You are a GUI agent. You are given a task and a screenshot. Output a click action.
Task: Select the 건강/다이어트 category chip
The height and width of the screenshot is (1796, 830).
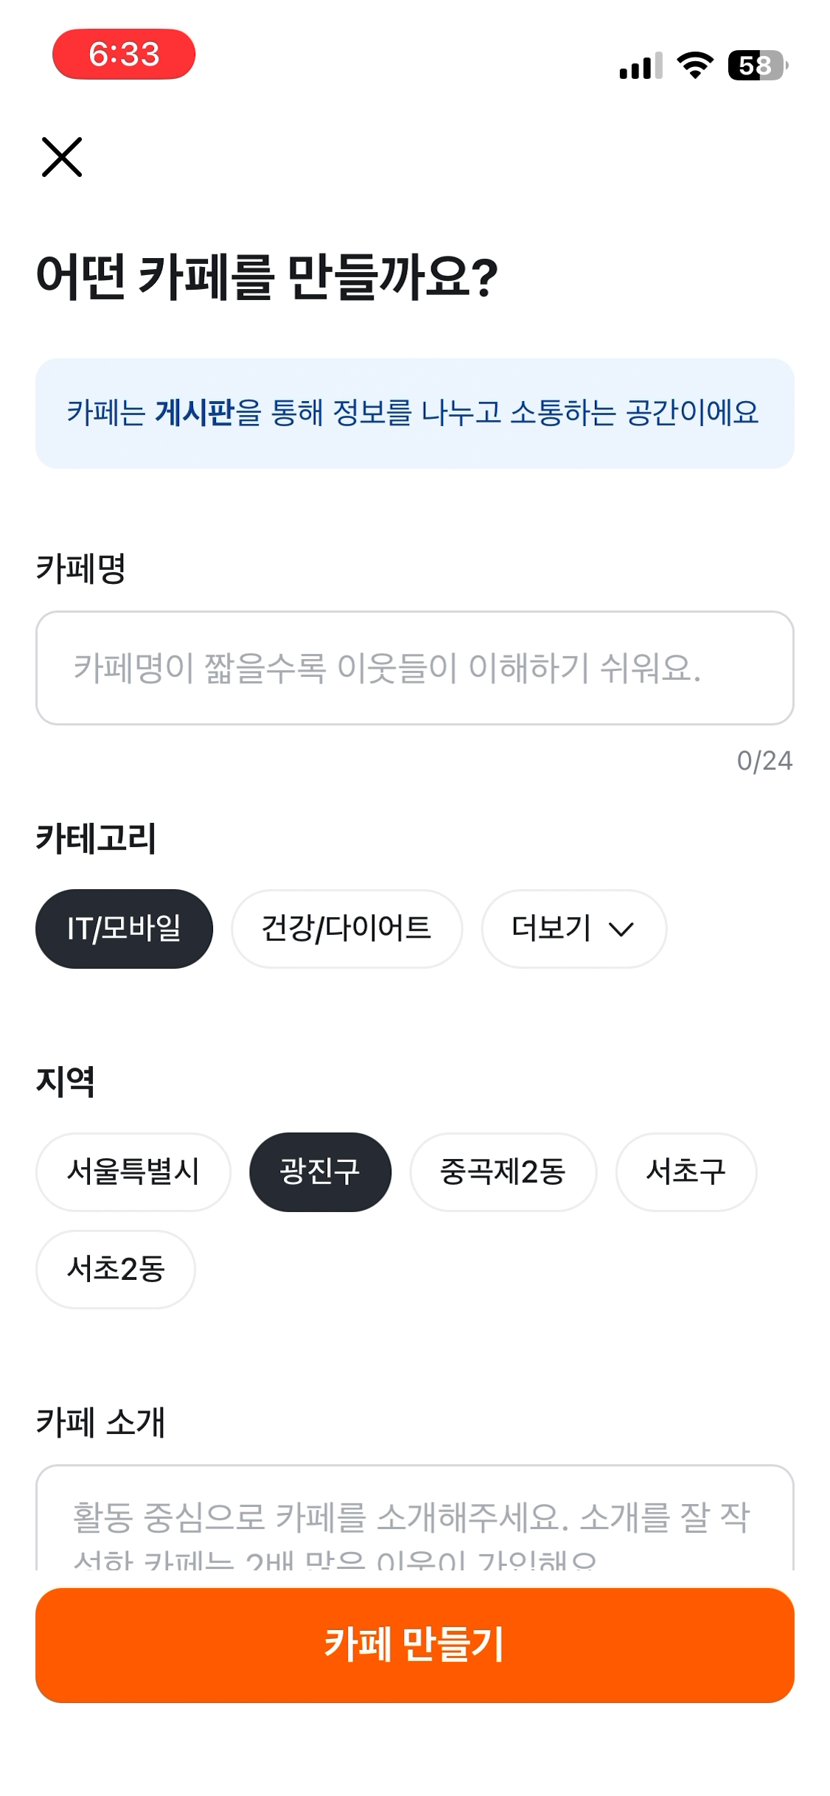click(346, 929)
